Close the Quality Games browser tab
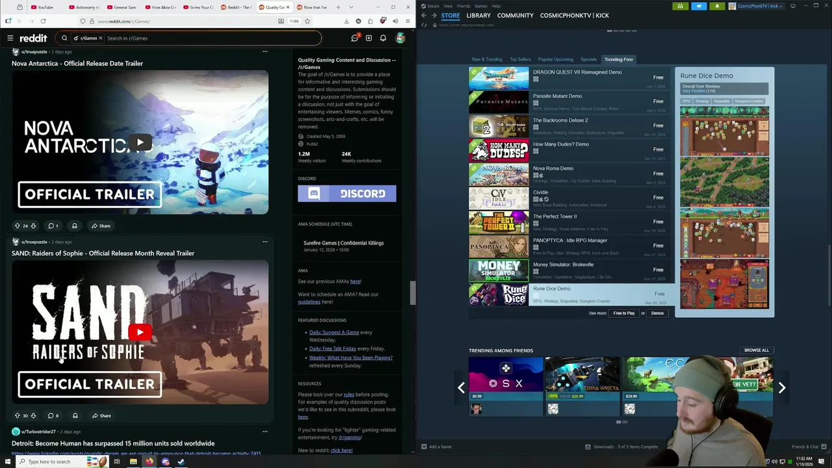 coord(288,7)
